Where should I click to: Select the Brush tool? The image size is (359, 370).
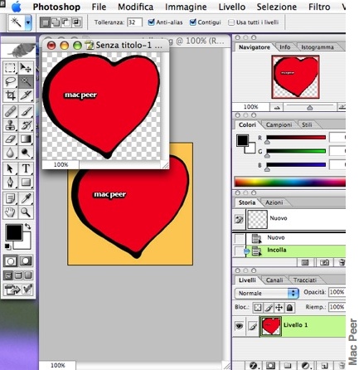(26, 112)
